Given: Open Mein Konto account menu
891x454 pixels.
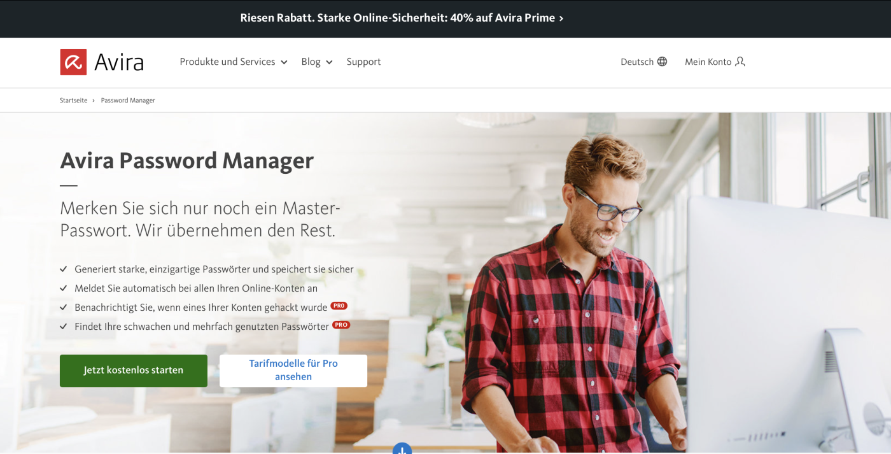Looking at the screenshot, I should coord(708,62).
